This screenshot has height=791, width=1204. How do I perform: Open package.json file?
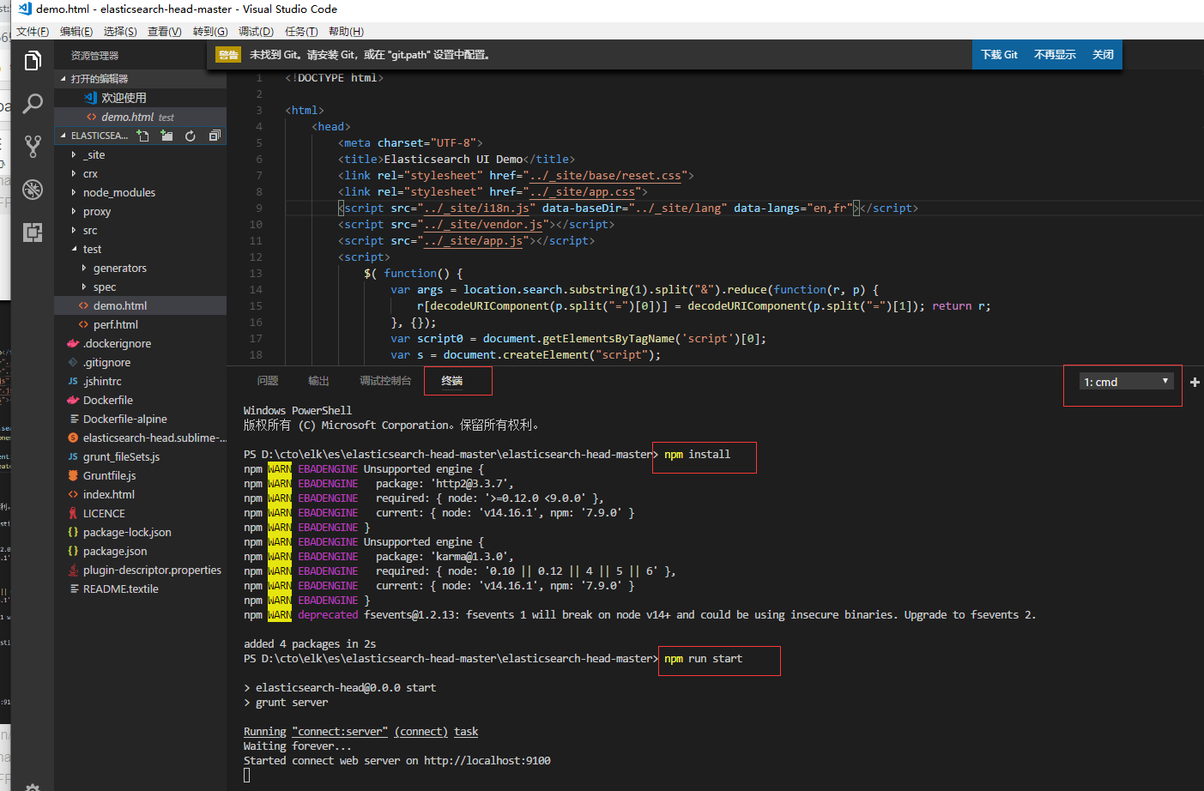tap(115, 551)
